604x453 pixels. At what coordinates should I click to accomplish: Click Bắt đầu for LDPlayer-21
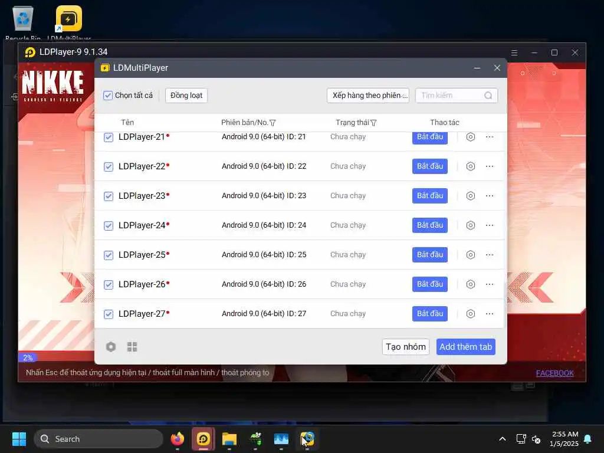(x=430, y=137)
